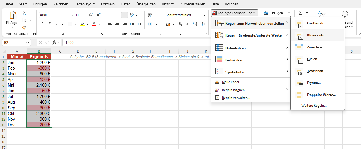This screenshot has height=149, width=361.
Task: Click the confirm checkmark in formula bar
Action: click(47, 43)
